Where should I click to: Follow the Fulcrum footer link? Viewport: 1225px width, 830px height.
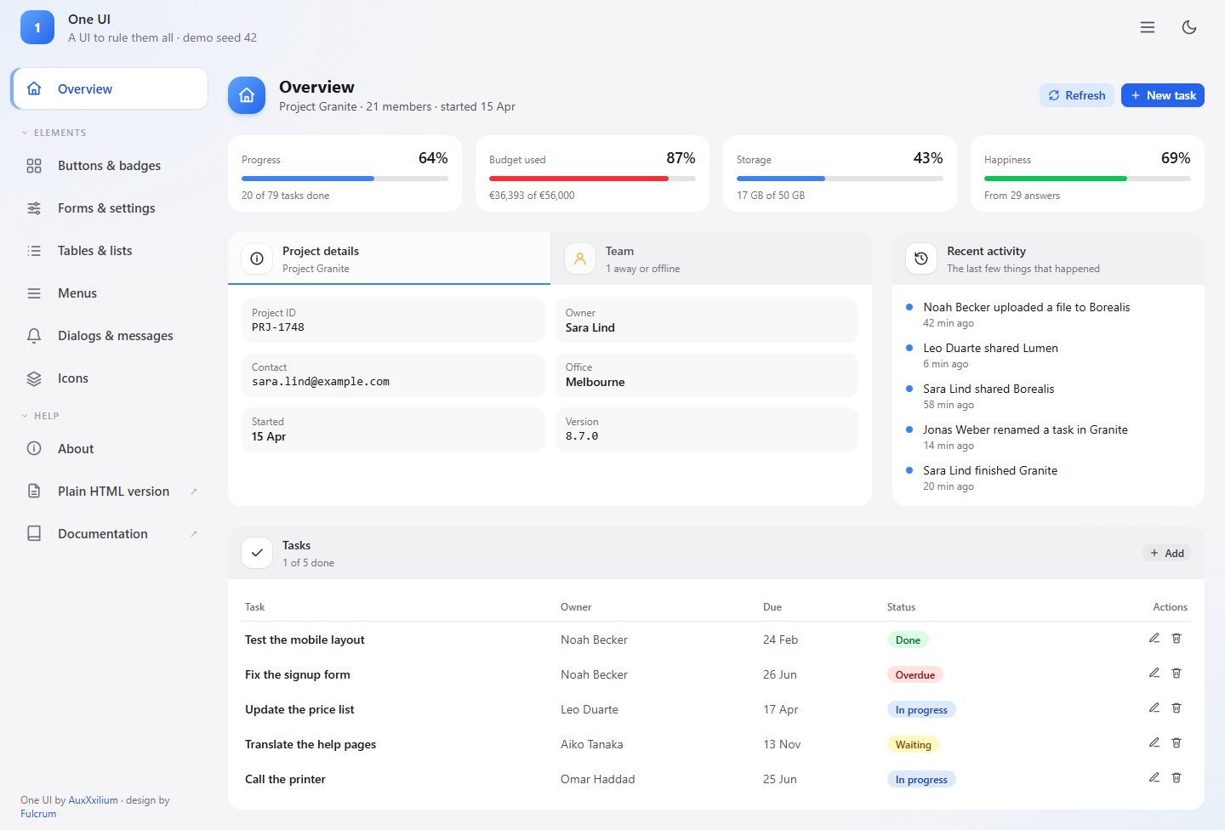pos(38,814)
